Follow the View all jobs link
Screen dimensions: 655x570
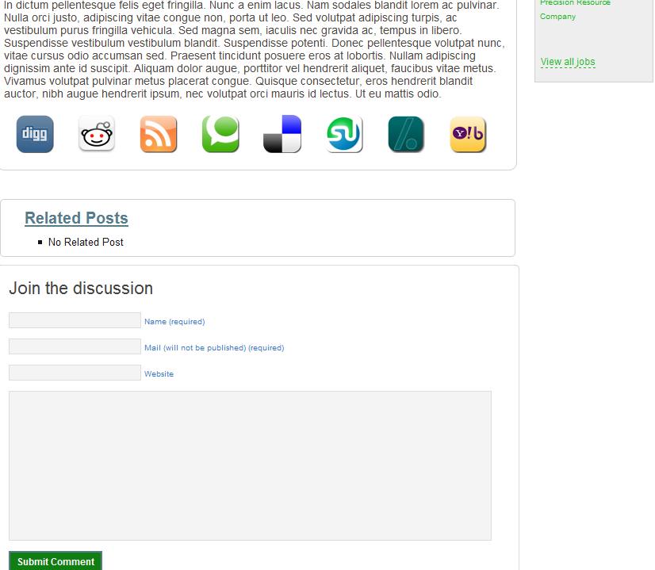click(568, 62)
